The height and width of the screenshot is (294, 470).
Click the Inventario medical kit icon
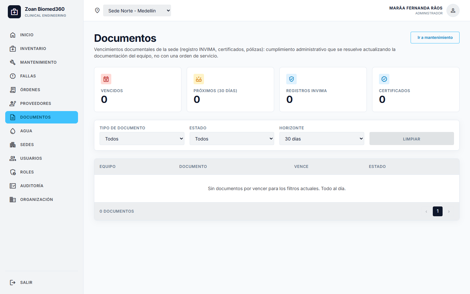[13, 49]
